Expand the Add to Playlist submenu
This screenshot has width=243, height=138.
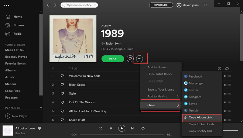[178, 96]
